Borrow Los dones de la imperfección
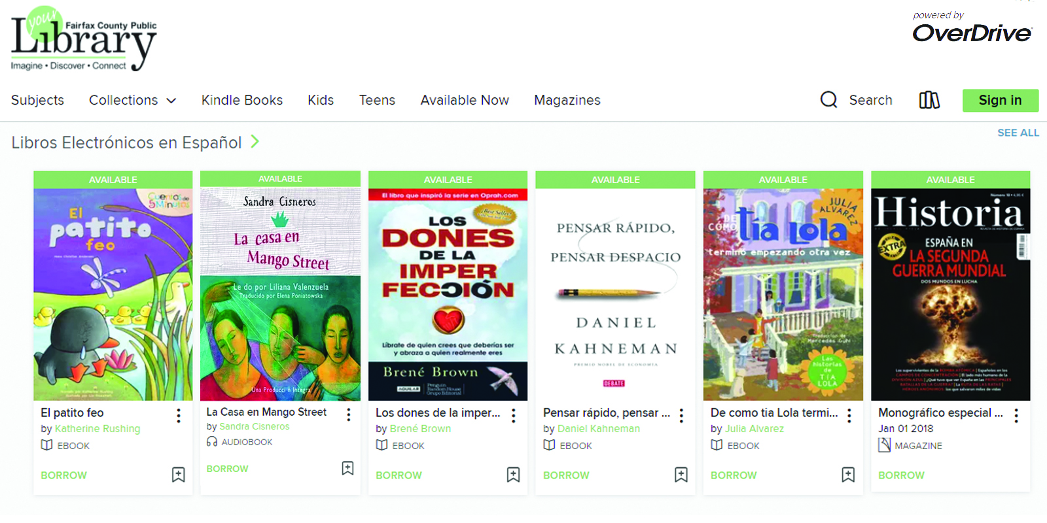 click(x=399, y=475)
